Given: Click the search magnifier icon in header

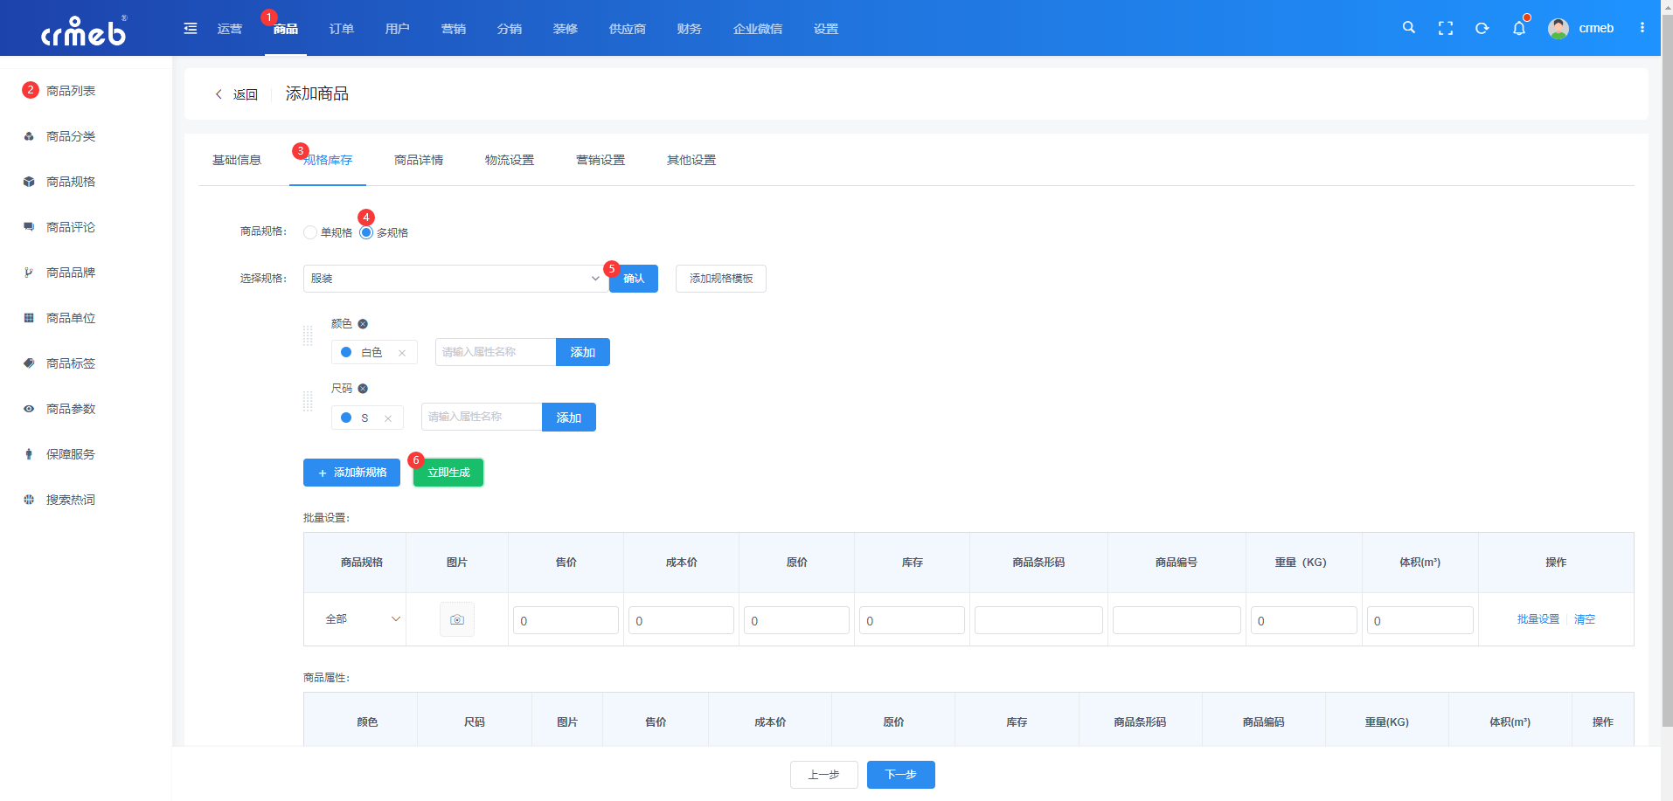Looking at the screenshot, I should tap(1408, 28).
